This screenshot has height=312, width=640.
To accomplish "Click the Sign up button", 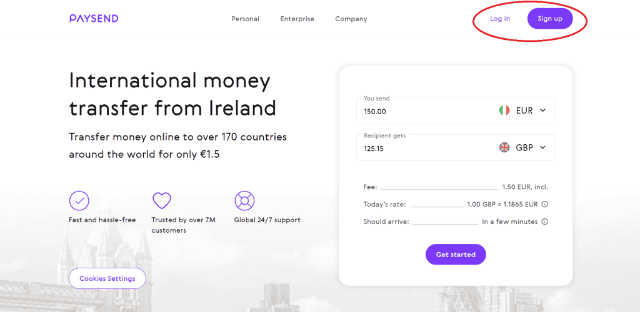I will tap(550, 19).
